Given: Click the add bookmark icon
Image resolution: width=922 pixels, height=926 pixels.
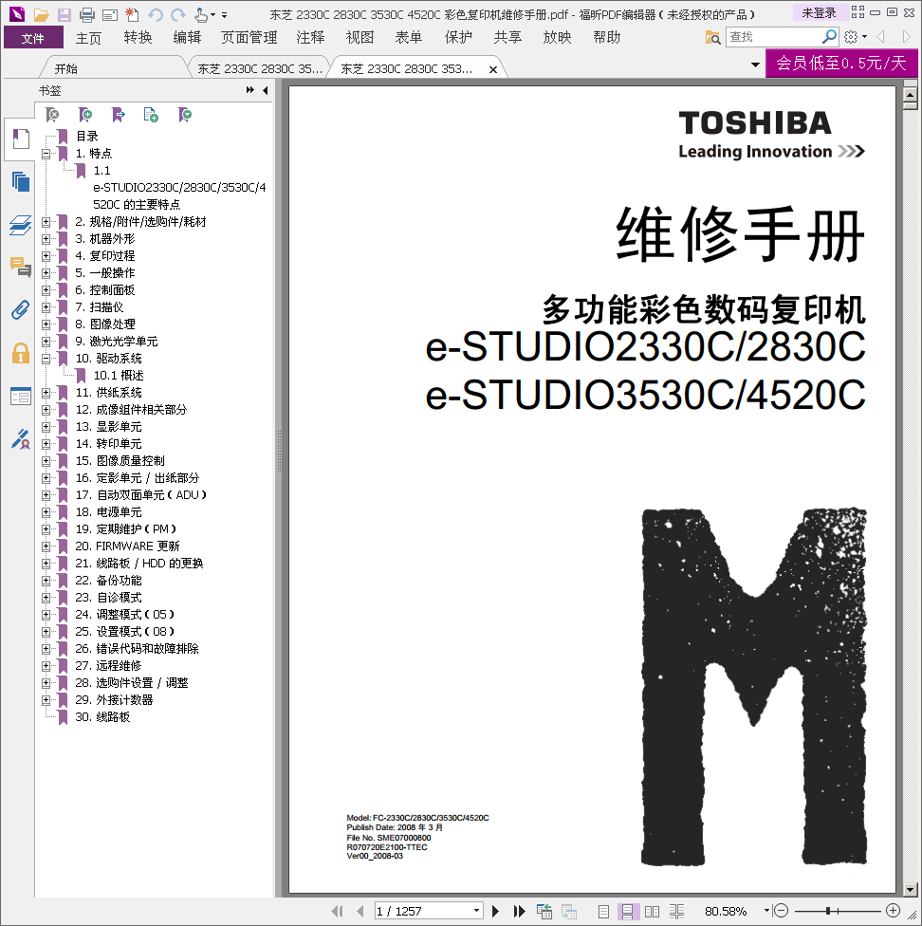Looking at the screenshot, I should 85,115.
